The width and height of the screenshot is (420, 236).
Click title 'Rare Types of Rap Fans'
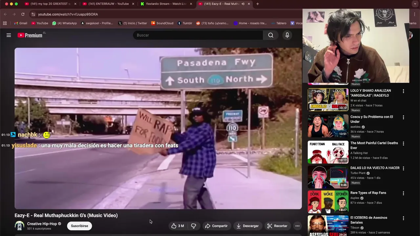pyautogui.click(x=368, y=193)
